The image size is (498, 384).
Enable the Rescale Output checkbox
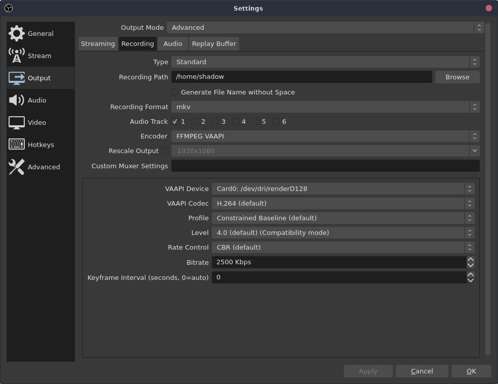[165, 151]
